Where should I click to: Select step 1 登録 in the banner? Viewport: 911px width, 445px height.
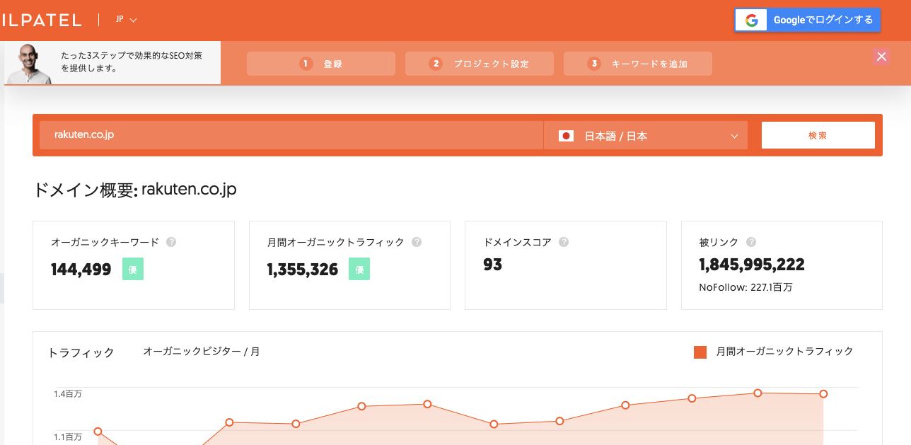point(320,63)
